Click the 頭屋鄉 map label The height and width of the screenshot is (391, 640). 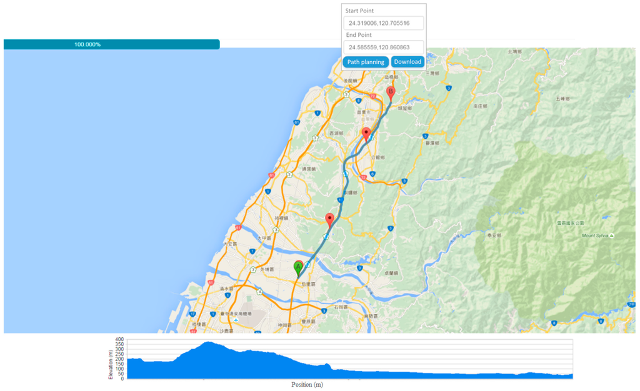click(405, 109)
